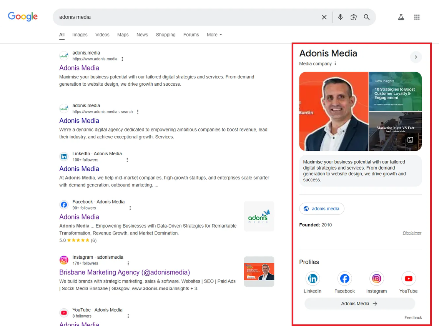Click the adonis.media favicon of the first result
The image size is (439, 326).
(x=64, y=56)
